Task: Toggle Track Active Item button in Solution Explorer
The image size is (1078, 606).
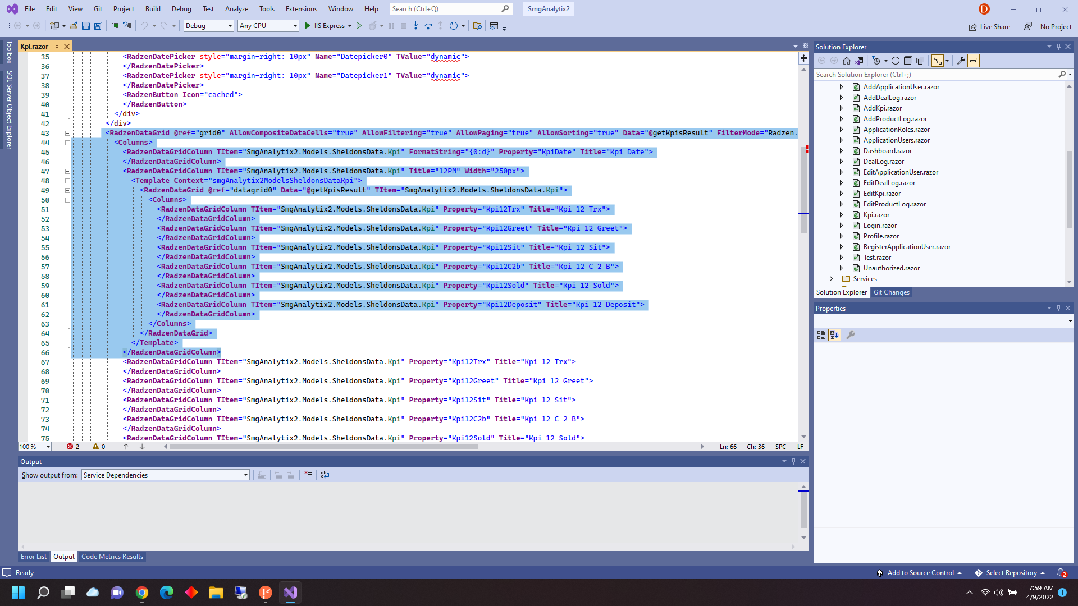Action: click(937, 61)
